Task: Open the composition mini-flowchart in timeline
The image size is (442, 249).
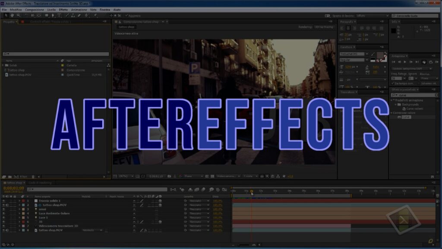Action: (173, 189)
